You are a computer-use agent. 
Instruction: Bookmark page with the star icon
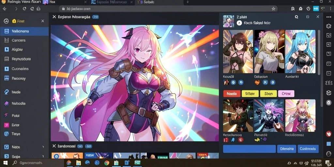click(x=274, y=9)
